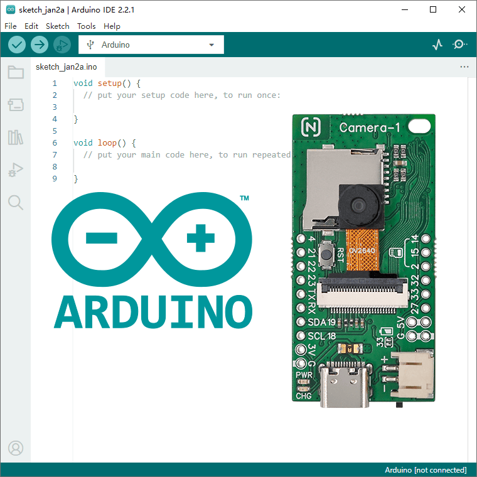Click the void loop() line
This screenshot has width=477, height=477.
[x=105, y=143]
